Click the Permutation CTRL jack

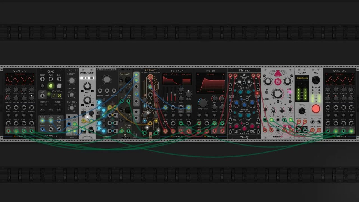pyautogui.click(x=91, y=129)
